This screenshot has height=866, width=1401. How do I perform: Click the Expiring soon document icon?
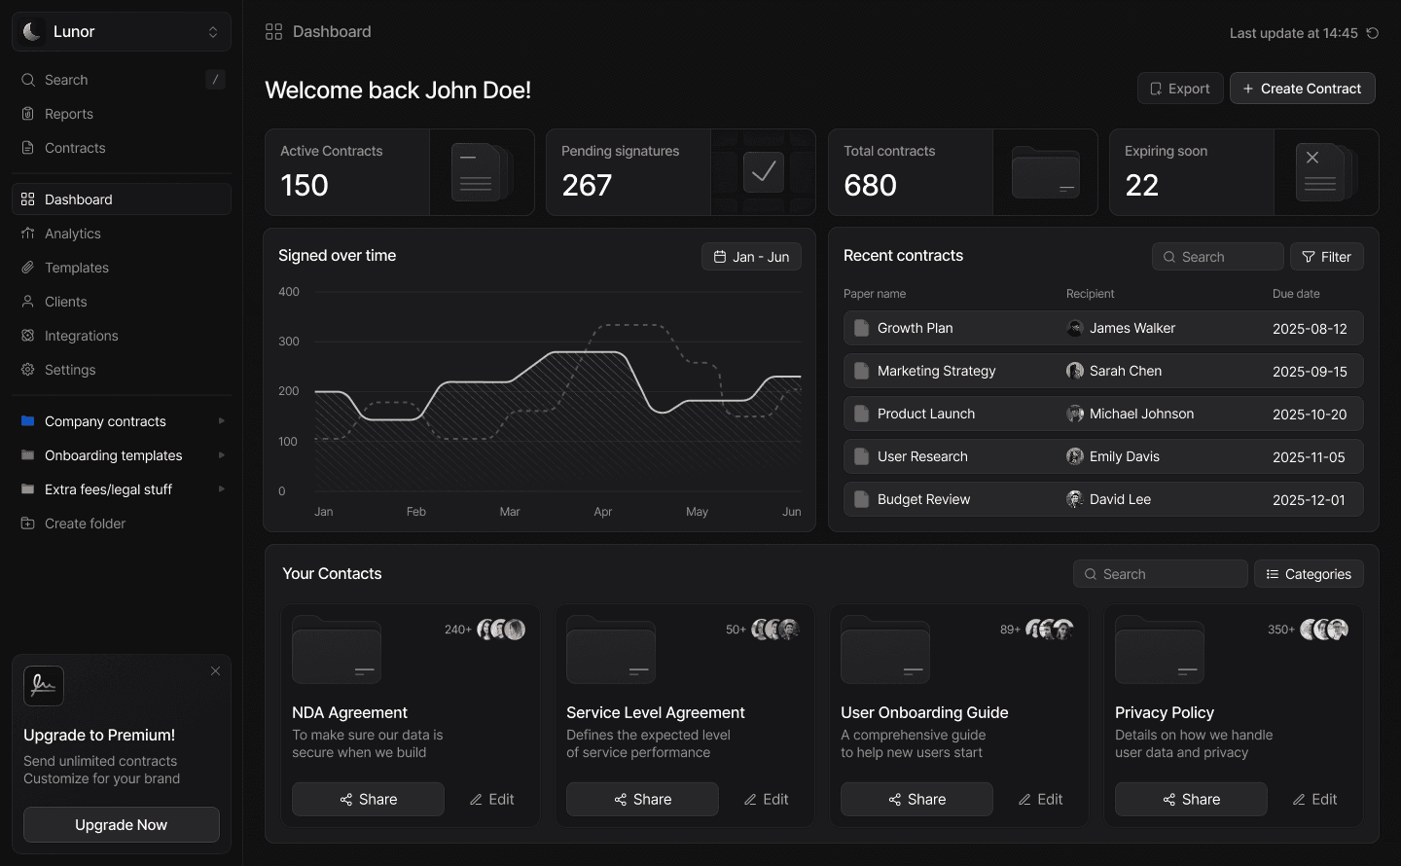1324,172
